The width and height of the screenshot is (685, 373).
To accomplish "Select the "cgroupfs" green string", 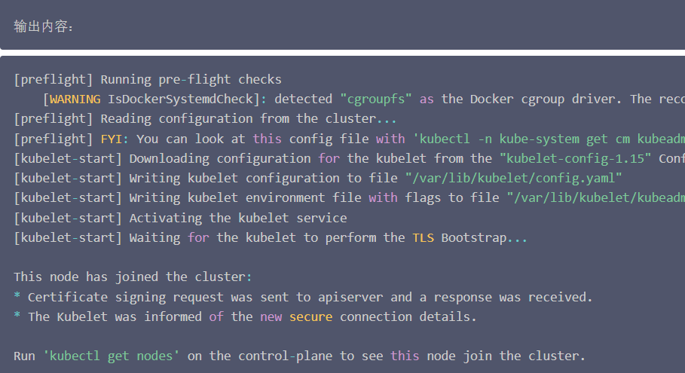I will [376, 99].
